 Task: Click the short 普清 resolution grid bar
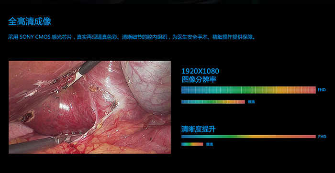tap(213, 102)
